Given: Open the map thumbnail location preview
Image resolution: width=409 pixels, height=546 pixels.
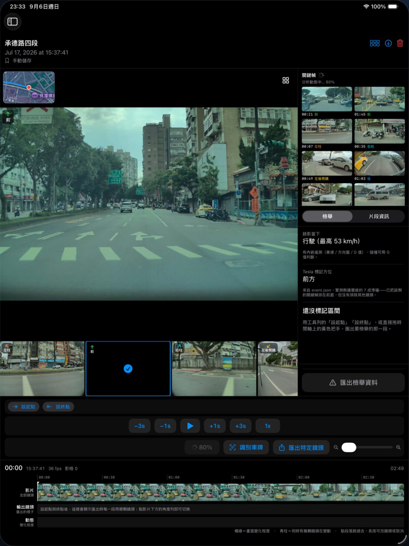Looking at the screenshot, I should [29, 87].
